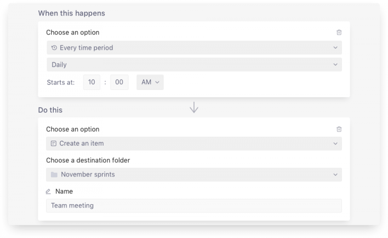This screenshot has width=388, height=238.
Task: Click the chevron on the Every time period dropdown
Action: pos(335,48)
